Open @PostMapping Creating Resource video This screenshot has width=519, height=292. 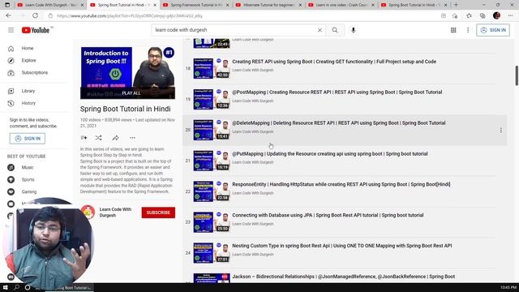tap(337, 92)
